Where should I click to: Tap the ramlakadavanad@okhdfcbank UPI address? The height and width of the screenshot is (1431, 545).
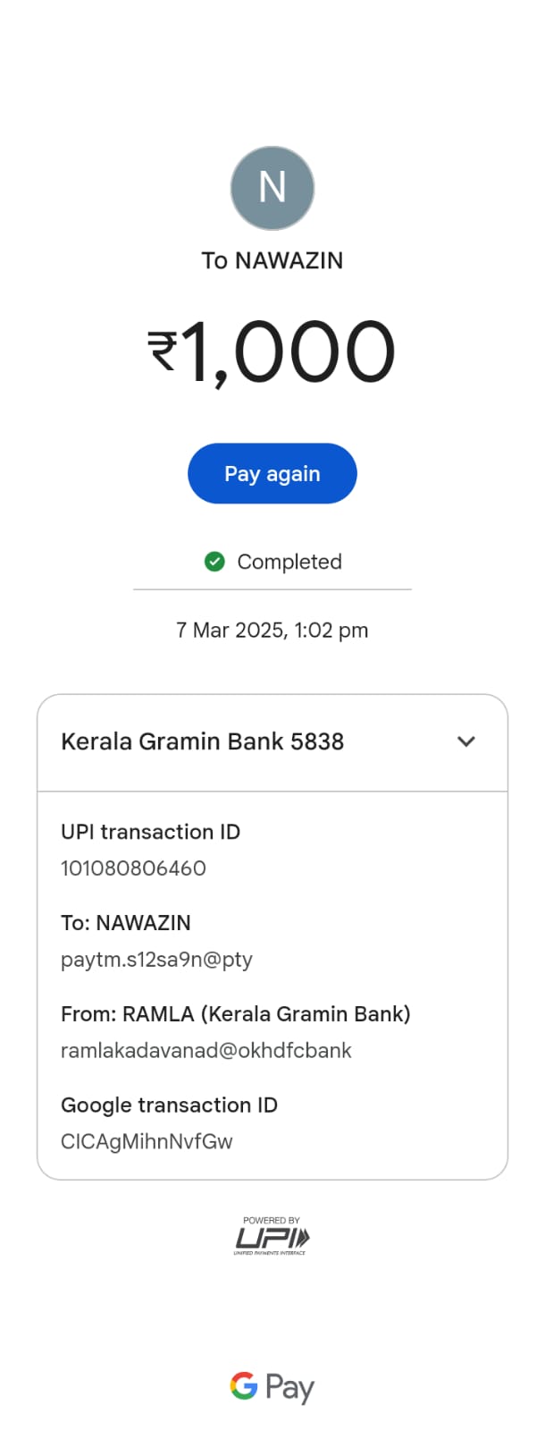click(206, 1051)
